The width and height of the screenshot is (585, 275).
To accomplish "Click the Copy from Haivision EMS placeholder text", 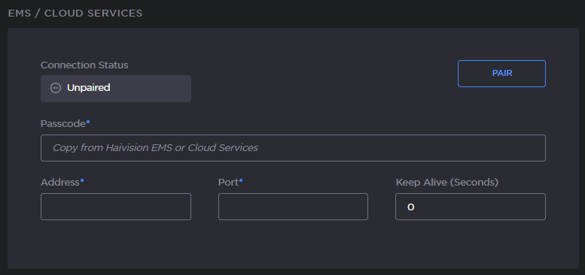I will (155, 148).
